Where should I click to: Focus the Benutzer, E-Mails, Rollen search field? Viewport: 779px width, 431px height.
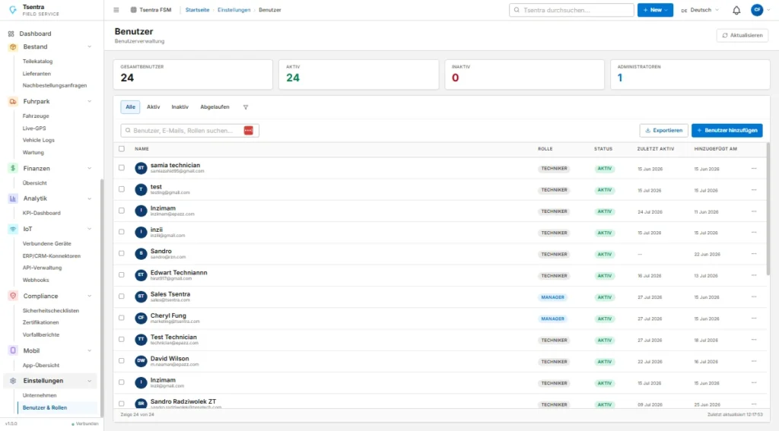click(189, 131)
